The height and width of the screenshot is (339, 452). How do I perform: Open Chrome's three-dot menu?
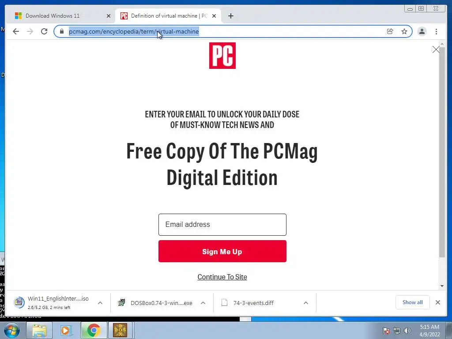click(436, 31)
